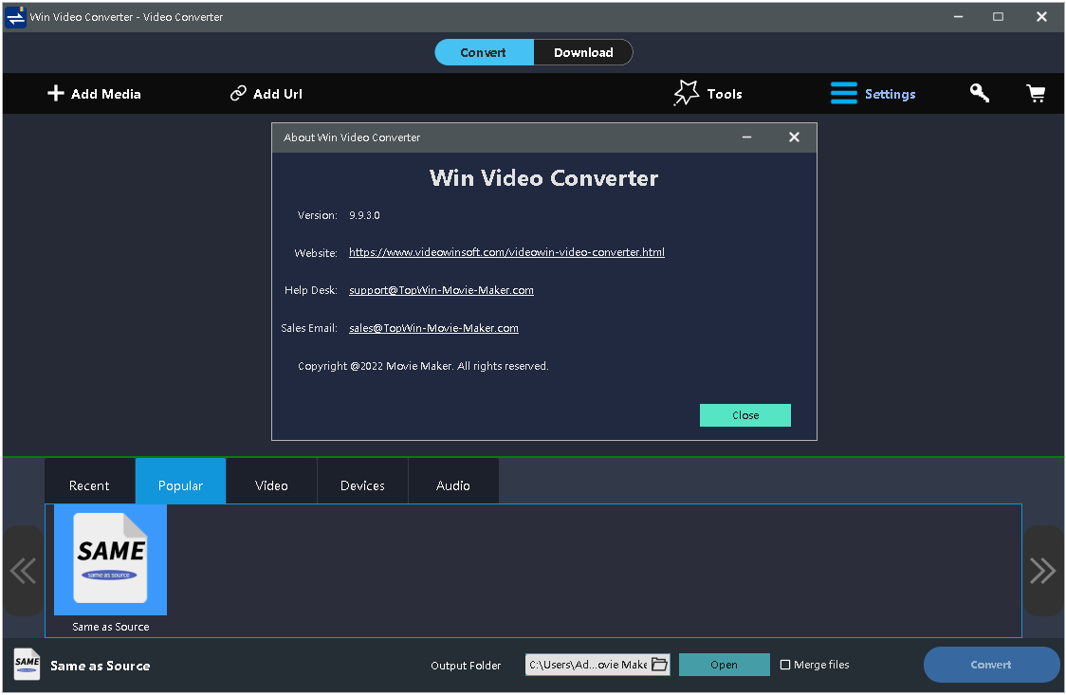
Task: Click the Win Video Converter dialog heading
Action: (543, 178)
